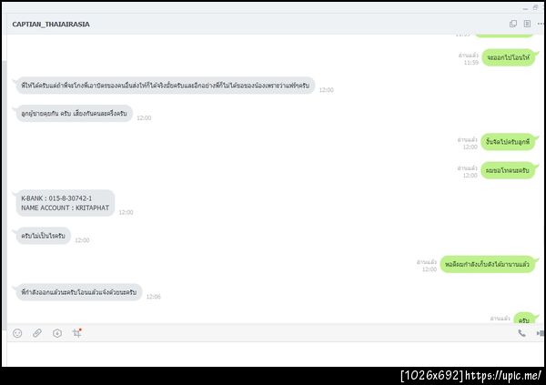Screen dimensions: 546x385
Task: Select the grey message sent at 12:06
Action: 78,292
